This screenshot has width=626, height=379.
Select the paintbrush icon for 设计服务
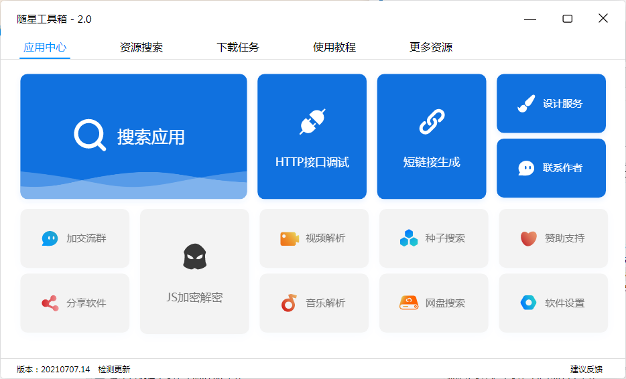(526, 104)
